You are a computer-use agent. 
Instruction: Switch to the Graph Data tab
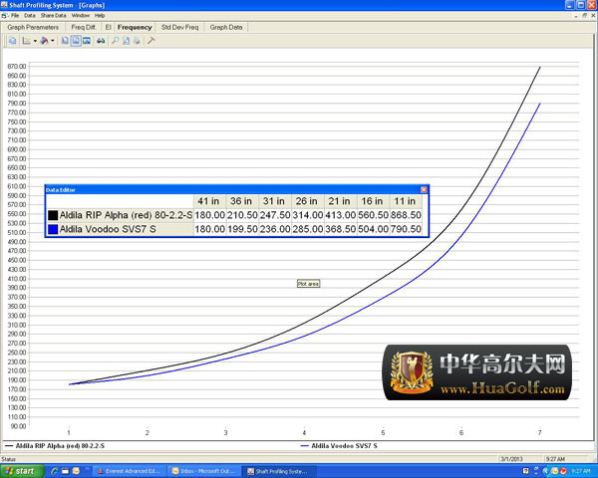pos(226,28)
